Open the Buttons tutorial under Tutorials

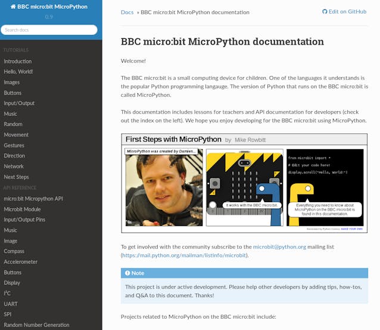coord(13,93)
